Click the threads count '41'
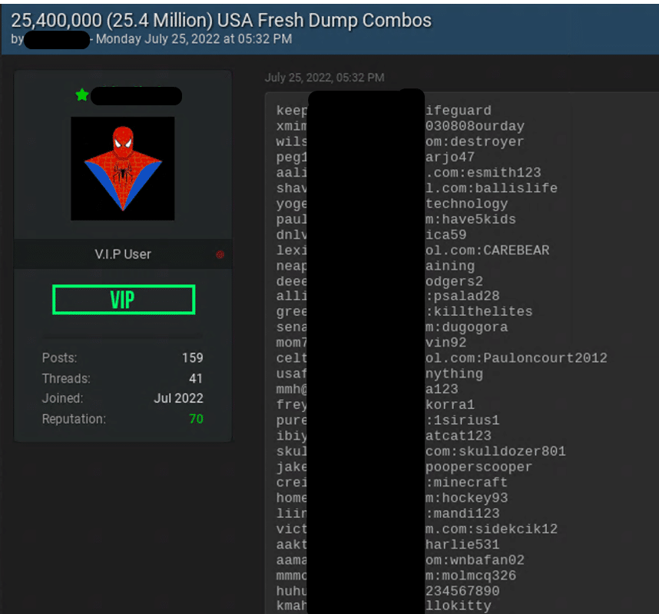659x614 pixels. click(196, 379)
